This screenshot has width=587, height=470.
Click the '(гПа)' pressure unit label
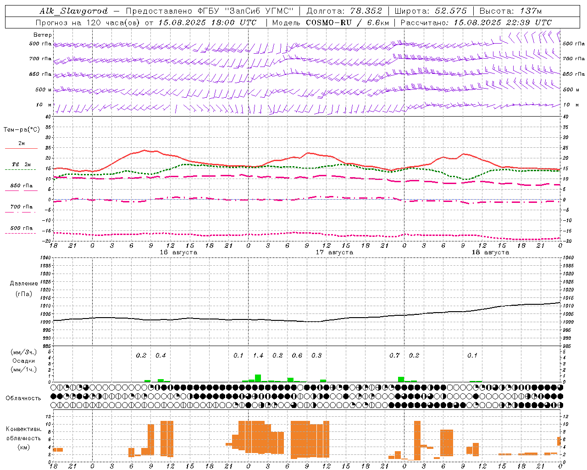24,294
